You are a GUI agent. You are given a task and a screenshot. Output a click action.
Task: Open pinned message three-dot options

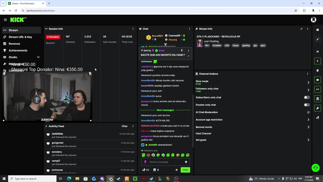coord(188,51)
